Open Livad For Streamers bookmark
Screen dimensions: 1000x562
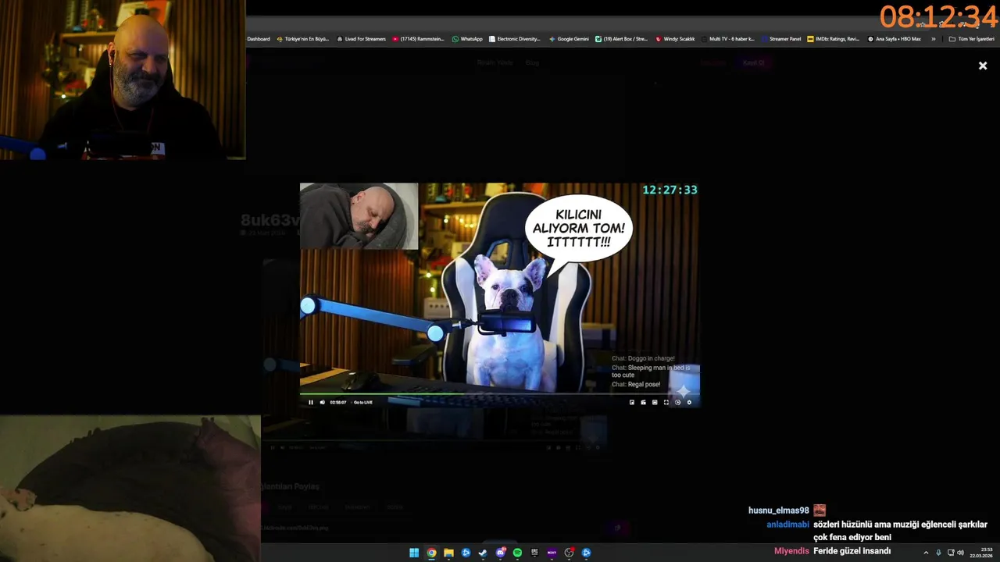point(361,39)
